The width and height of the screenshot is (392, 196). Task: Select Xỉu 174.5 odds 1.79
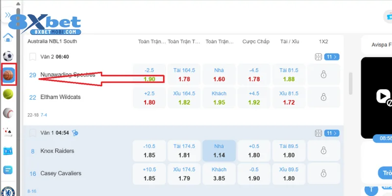click(x=184, y=173)
